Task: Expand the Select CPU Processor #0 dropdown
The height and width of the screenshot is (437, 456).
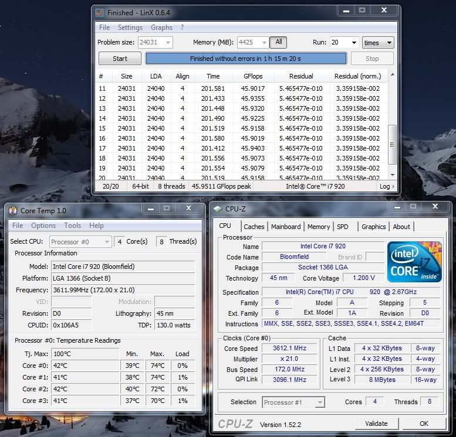Action: click(x=80, y=242)
